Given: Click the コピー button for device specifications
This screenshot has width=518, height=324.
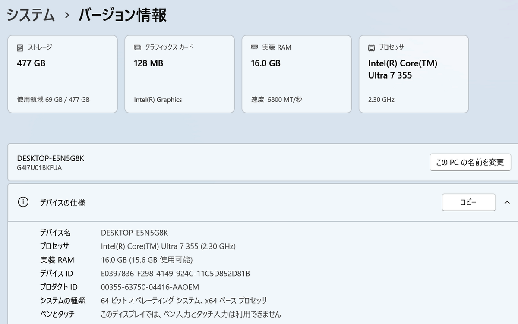Looking at the screenshot, I should (x=468, y=202).
